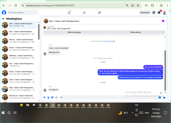
Task: Open the Emmanuel conversation
Action: click(19, 97)
